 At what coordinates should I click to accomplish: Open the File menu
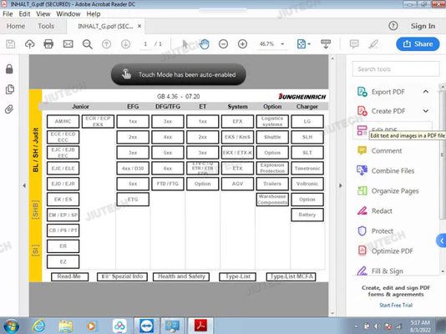click(8, 14)
